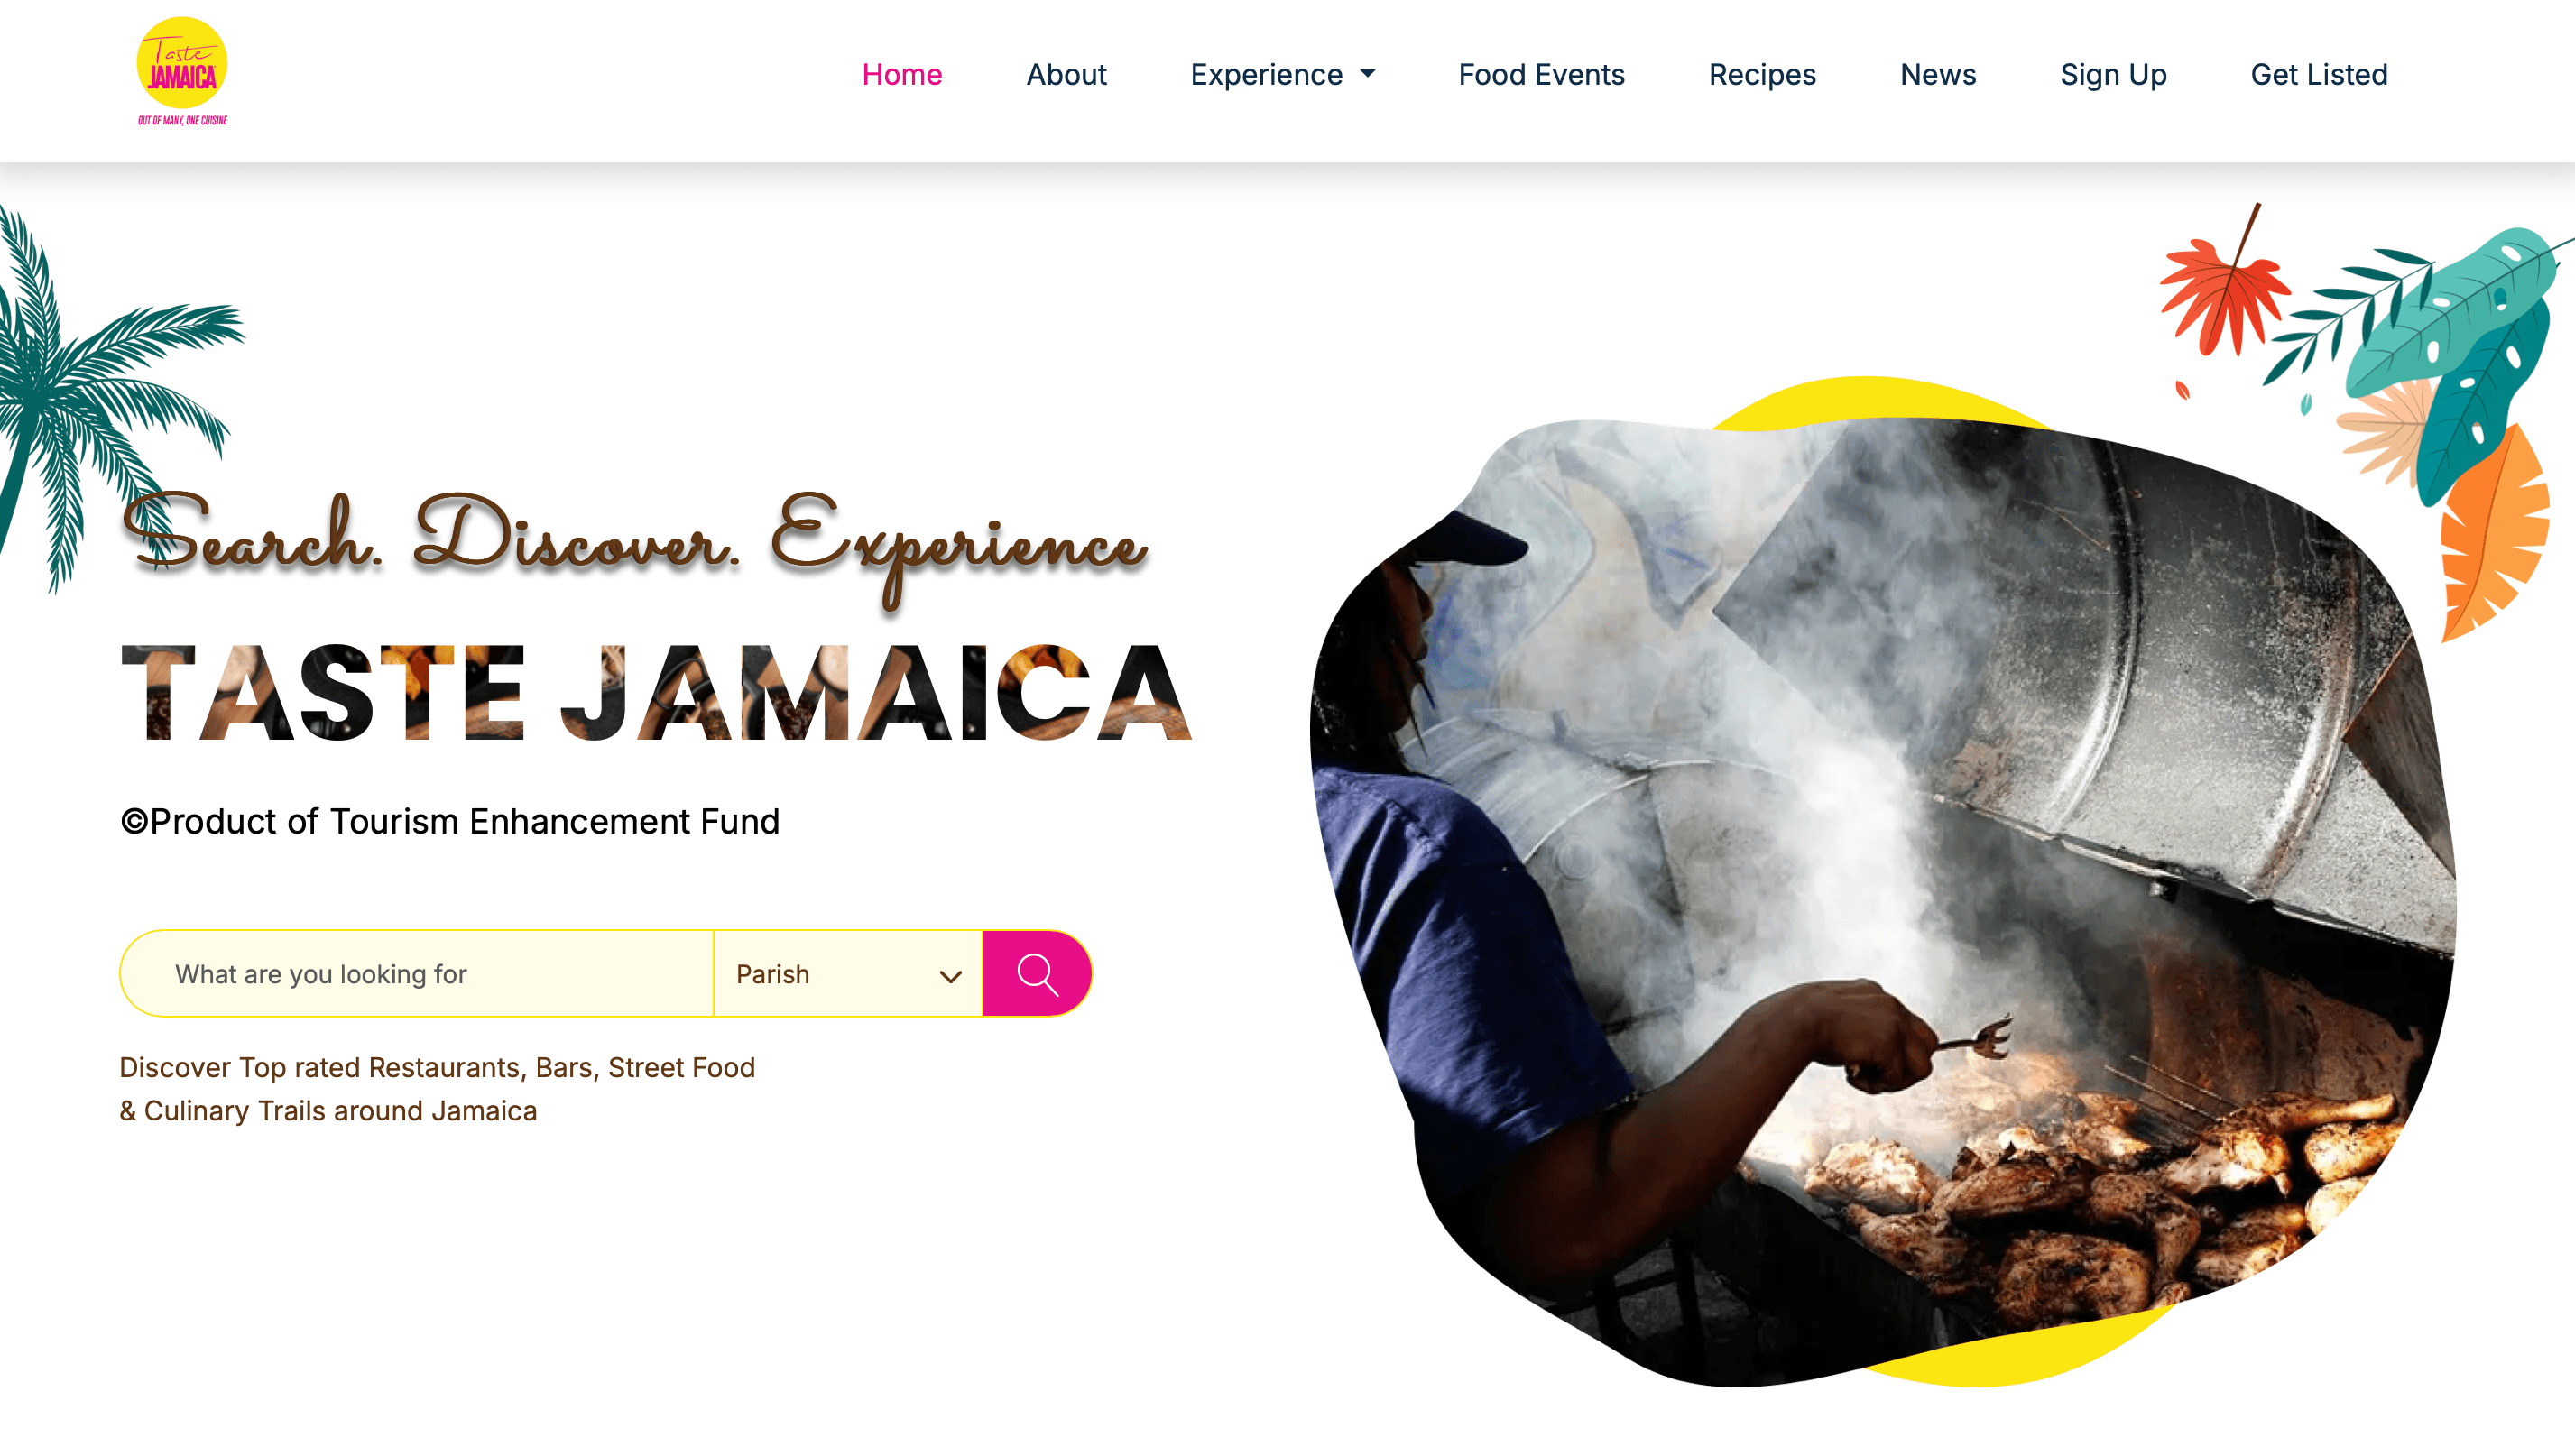Focus the 'What are you looking for' field
The height and width of the screenshot is (1456, 2575).
[x=417, y=973]
